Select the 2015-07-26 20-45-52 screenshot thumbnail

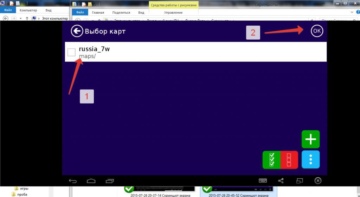[x=238, y=191]
